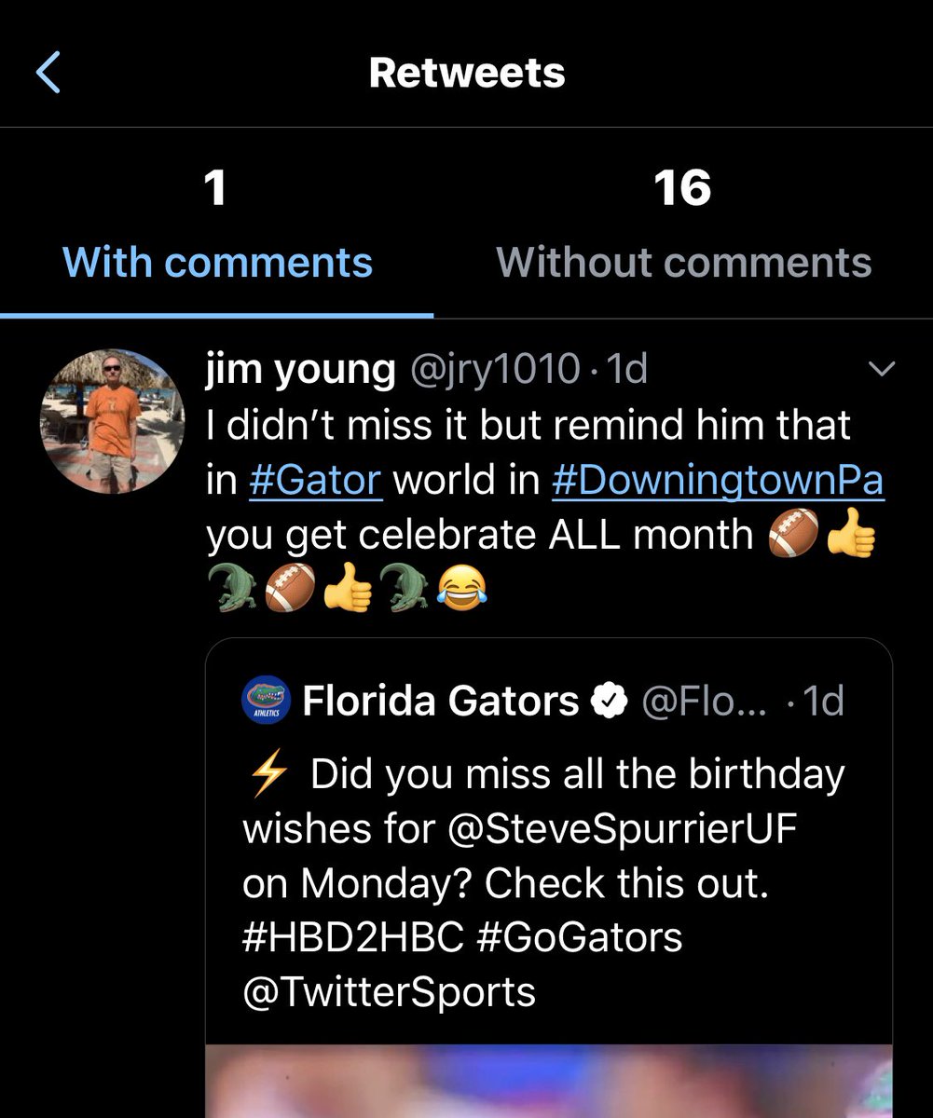This screenshot has width=933, height=1118.
Task: Expand the tweet options chevron
Action: [881, 370]
